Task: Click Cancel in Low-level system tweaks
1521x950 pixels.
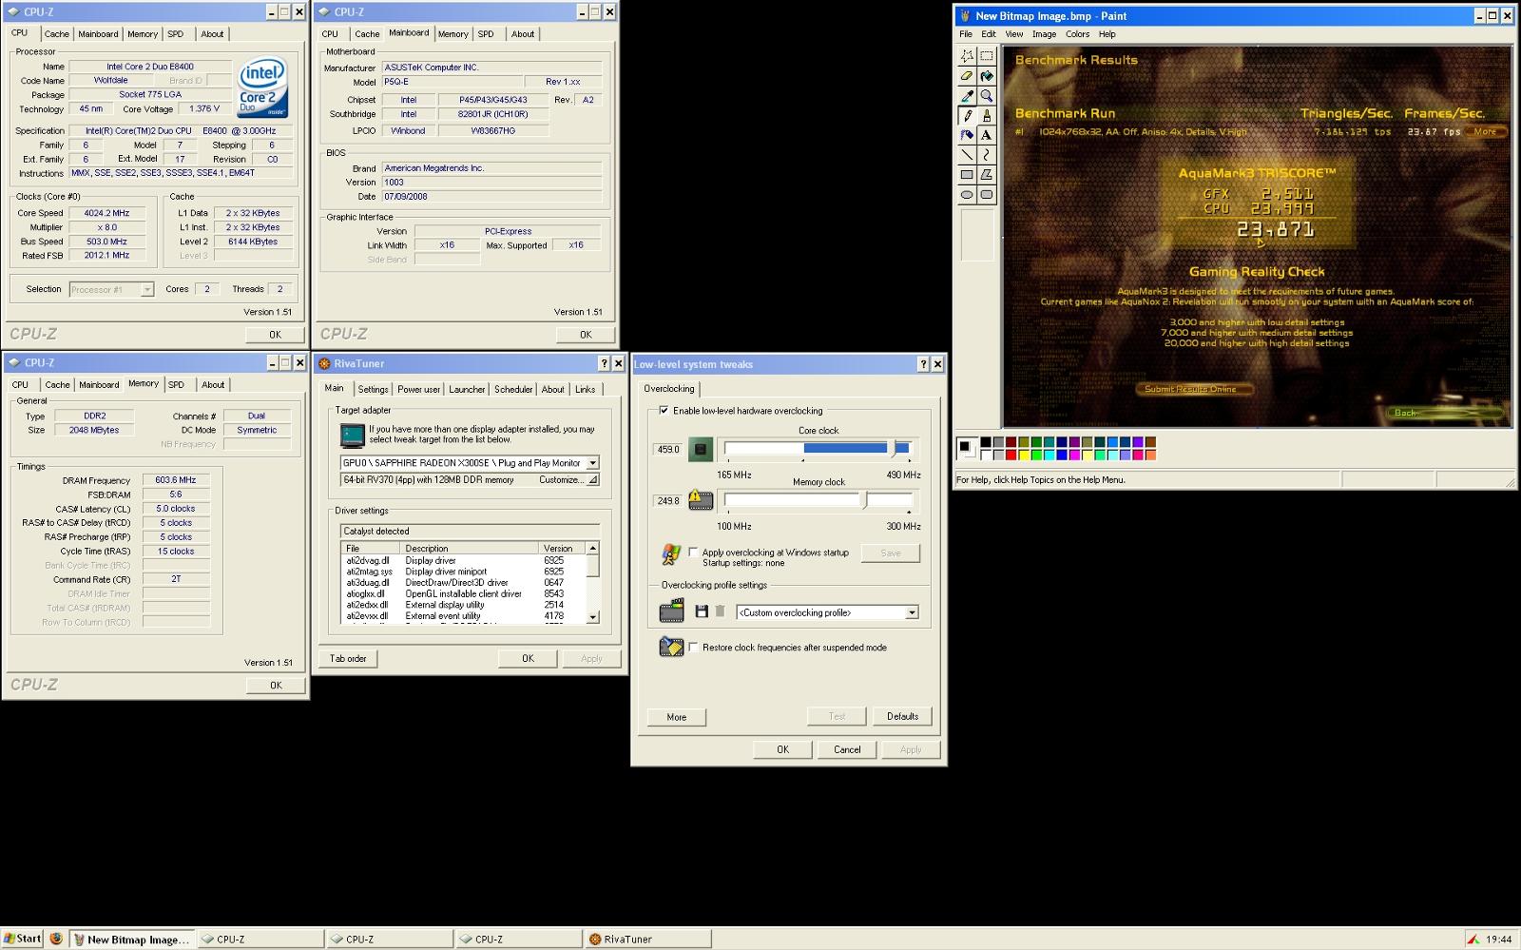Action: pyautogui.click(x=847, y=749)
